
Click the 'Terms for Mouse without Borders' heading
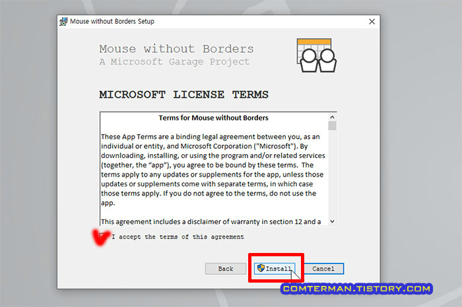point(214,118)
